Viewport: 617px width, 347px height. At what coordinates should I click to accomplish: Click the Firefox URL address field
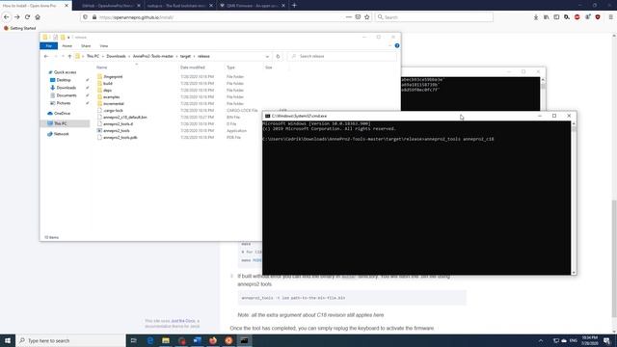[221, 17]
